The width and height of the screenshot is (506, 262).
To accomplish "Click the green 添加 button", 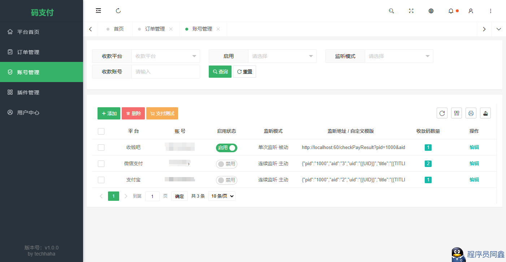I will [109, 113].
